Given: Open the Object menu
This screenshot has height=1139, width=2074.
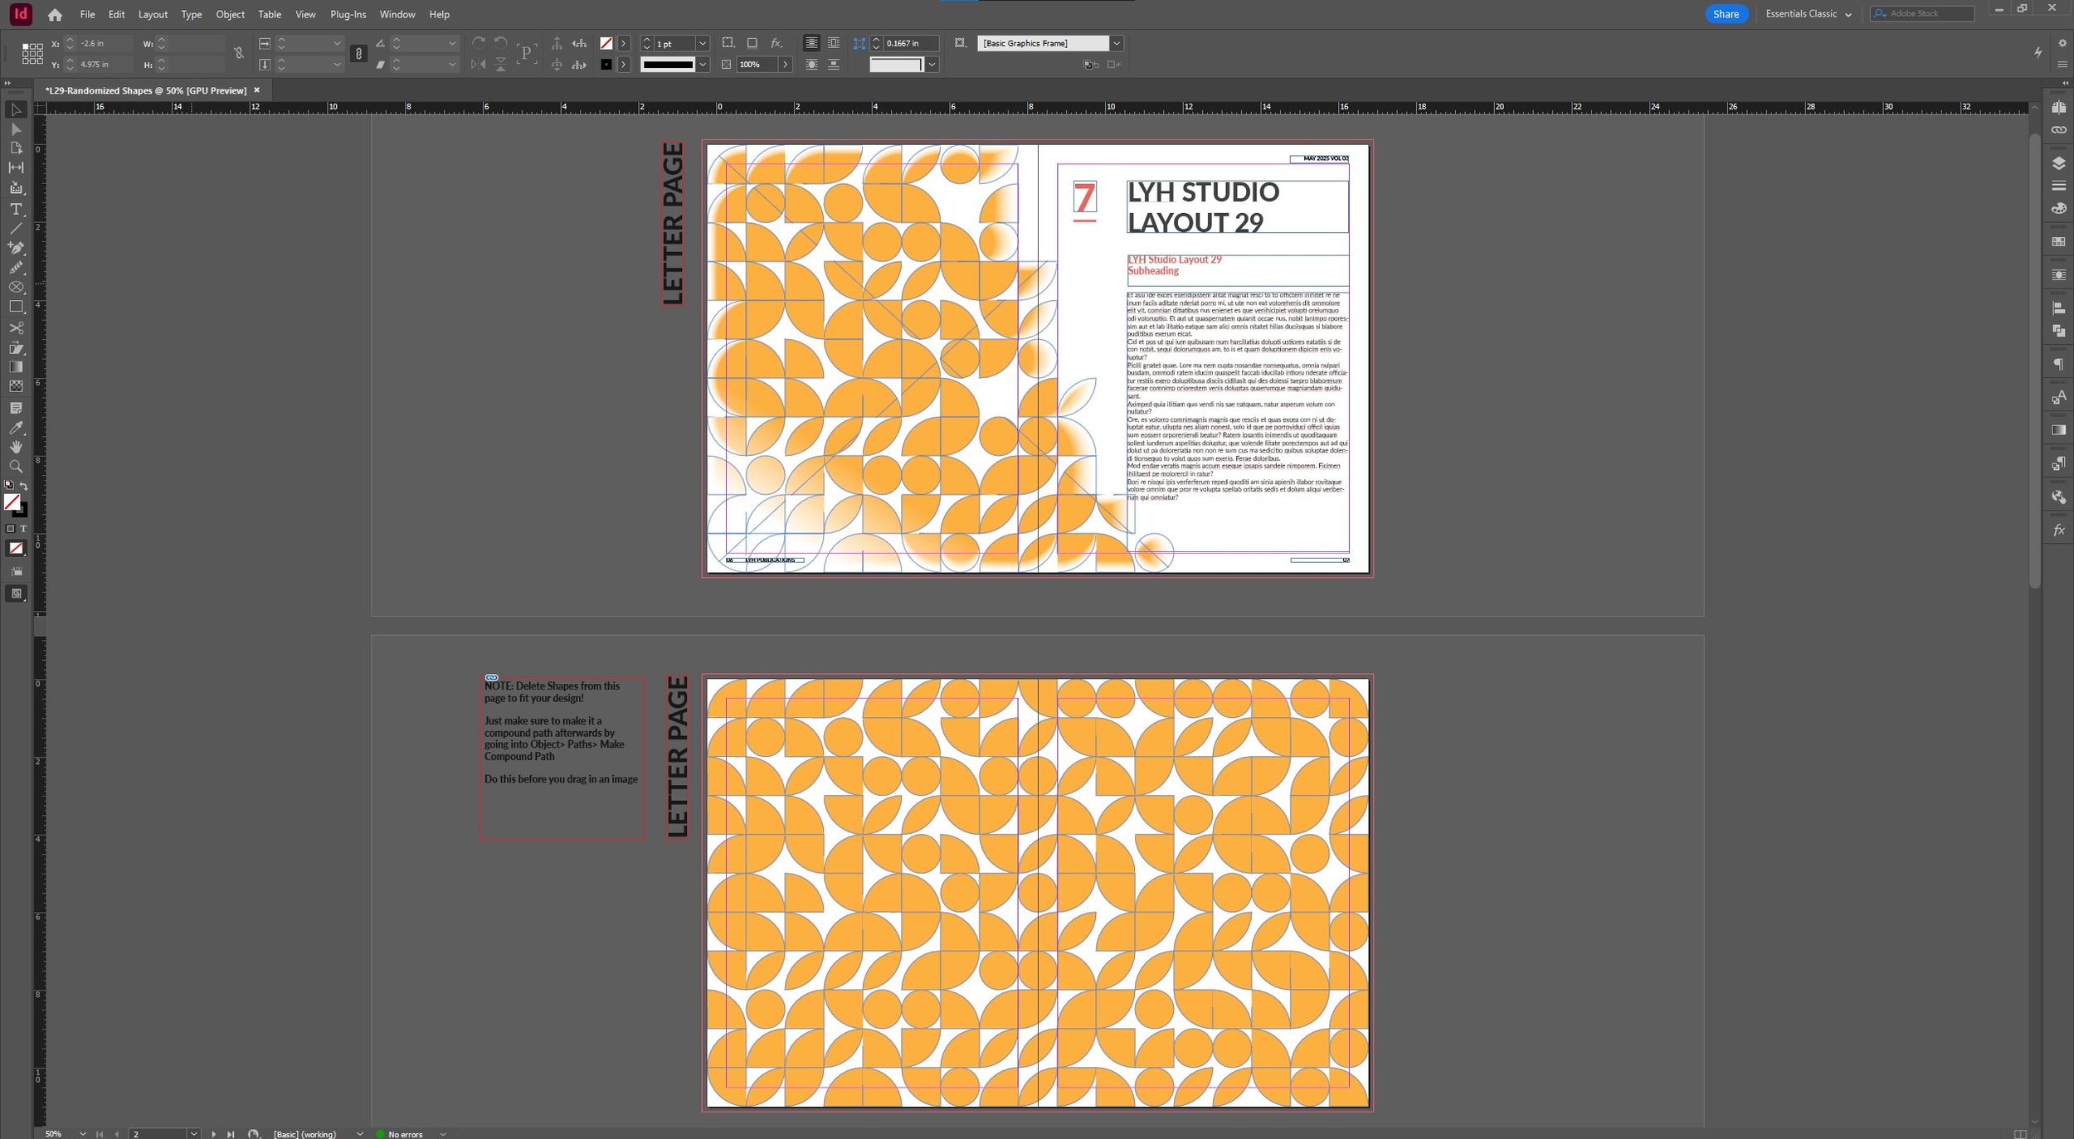Looking at the screenshot, I should tap(230, 14).
